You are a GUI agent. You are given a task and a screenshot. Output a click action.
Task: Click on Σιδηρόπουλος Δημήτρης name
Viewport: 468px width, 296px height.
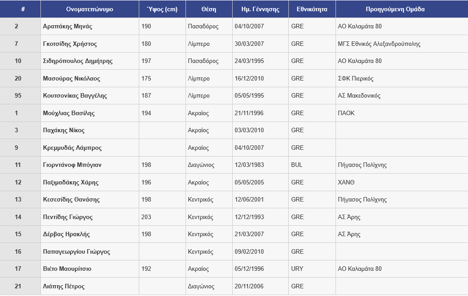(78, 61)
